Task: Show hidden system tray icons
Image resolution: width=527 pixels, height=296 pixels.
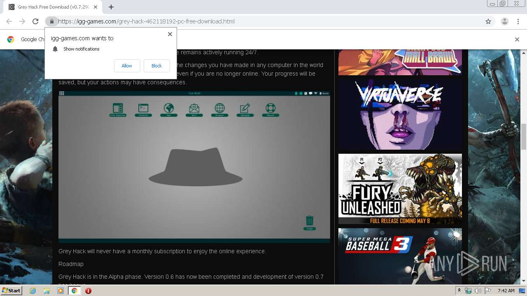Action: click(x=459, y=291)
